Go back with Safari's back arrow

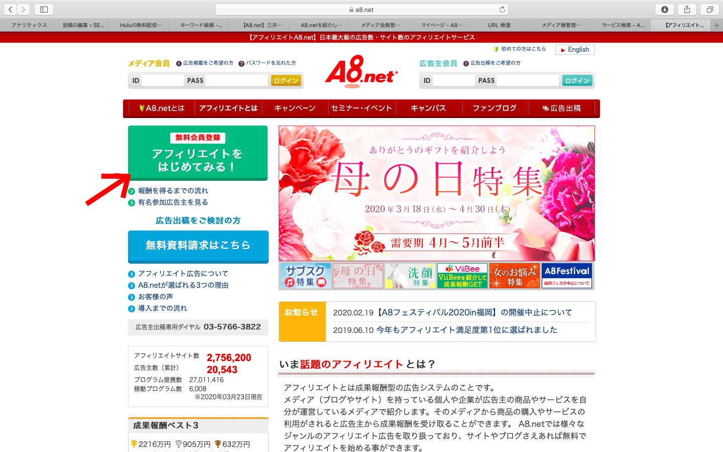[11, 10]
